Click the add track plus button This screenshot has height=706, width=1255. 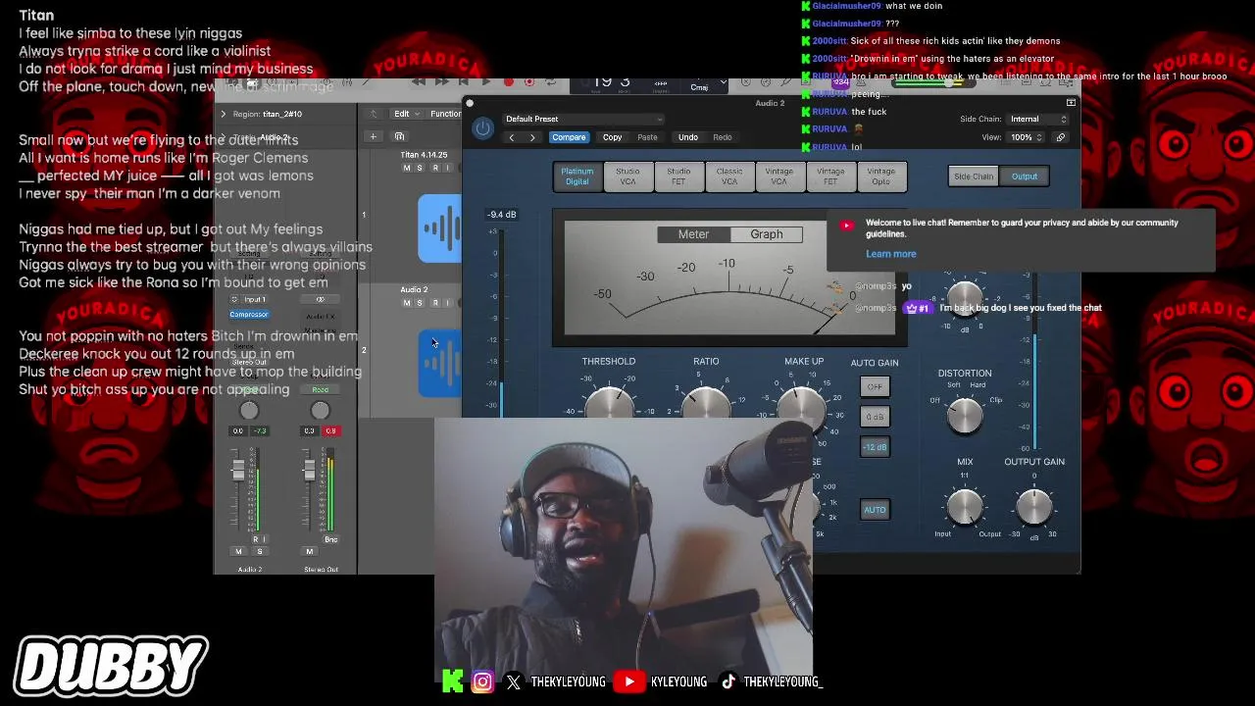coord(373,137)
